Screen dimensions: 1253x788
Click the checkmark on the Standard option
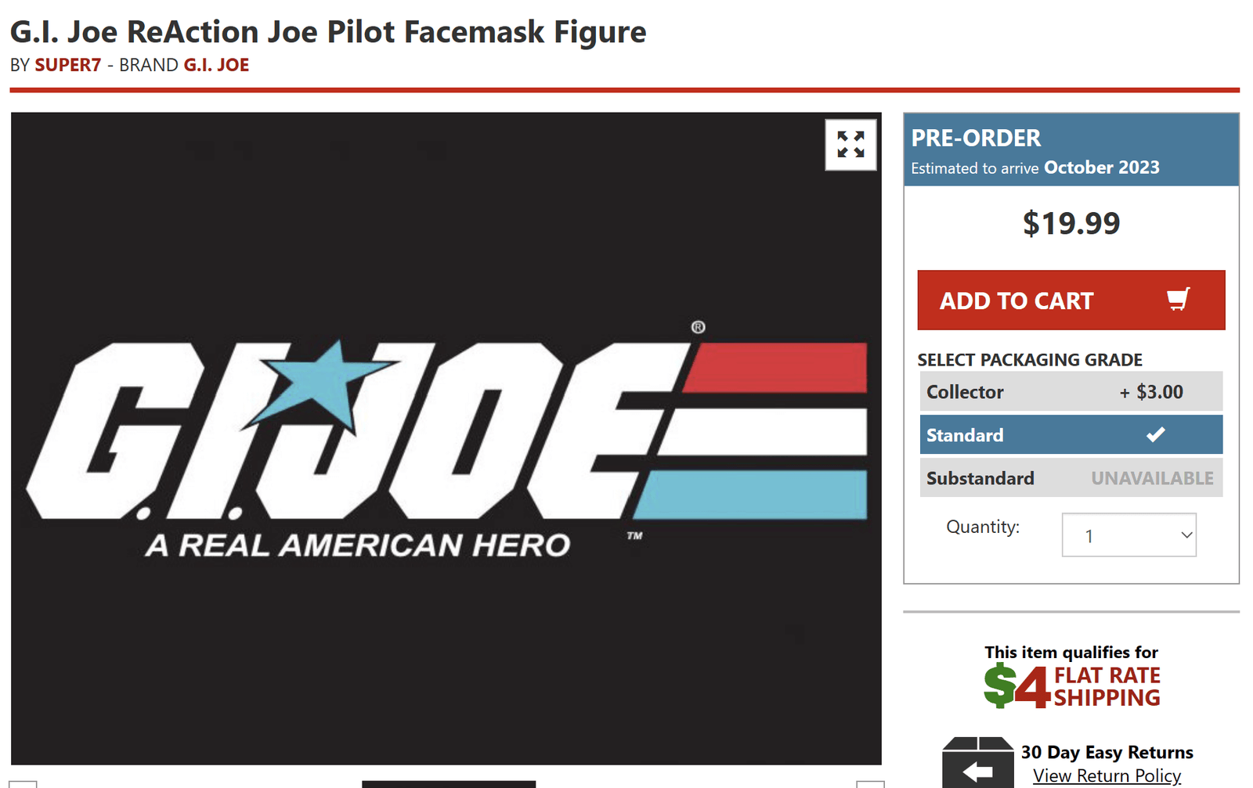(1157, 434)
